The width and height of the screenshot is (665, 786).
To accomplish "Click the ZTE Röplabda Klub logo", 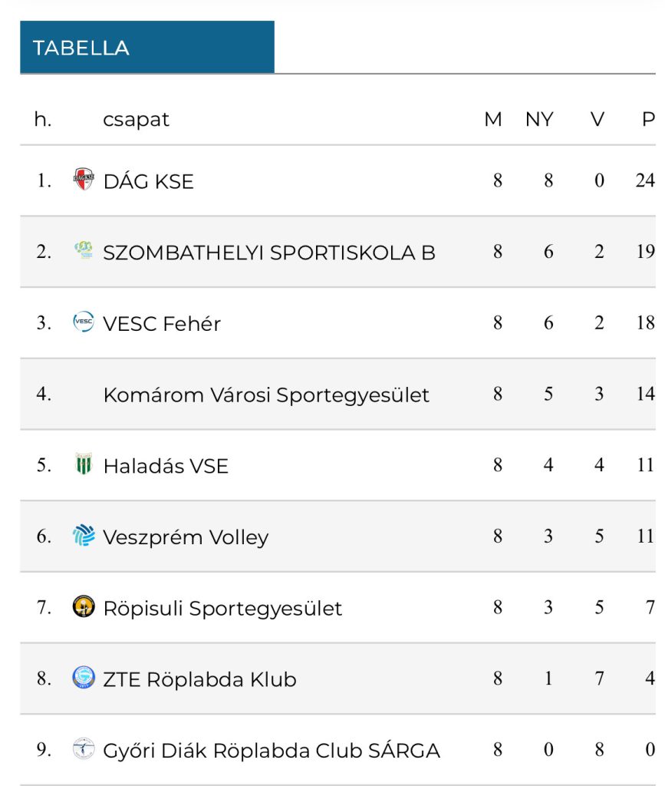I will (x=83, y=678).
